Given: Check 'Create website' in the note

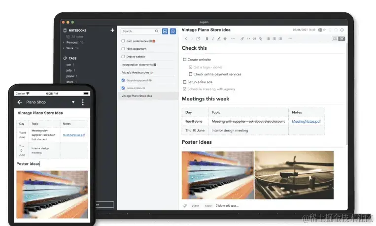Looking at the screenshot, I should click(185, 60).
